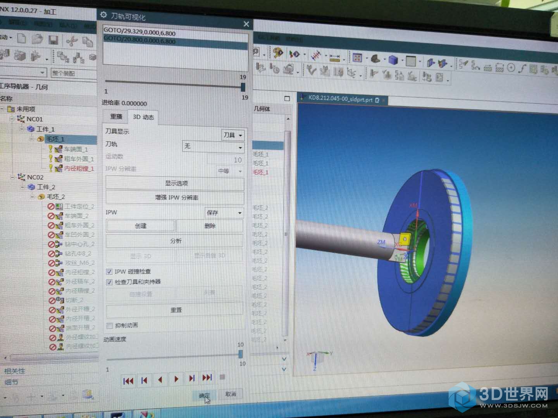Select the 3D 动态 tab

[143, 117]
